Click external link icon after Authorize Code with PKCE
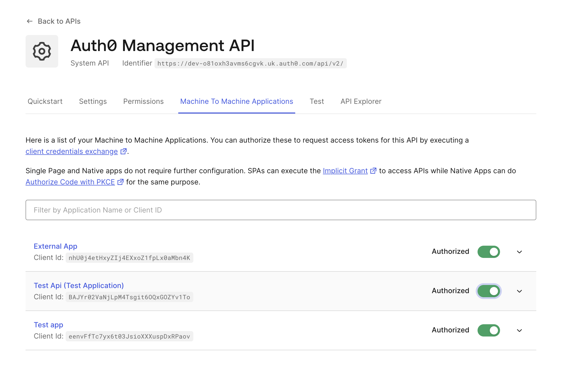 [x=120, y=182]
